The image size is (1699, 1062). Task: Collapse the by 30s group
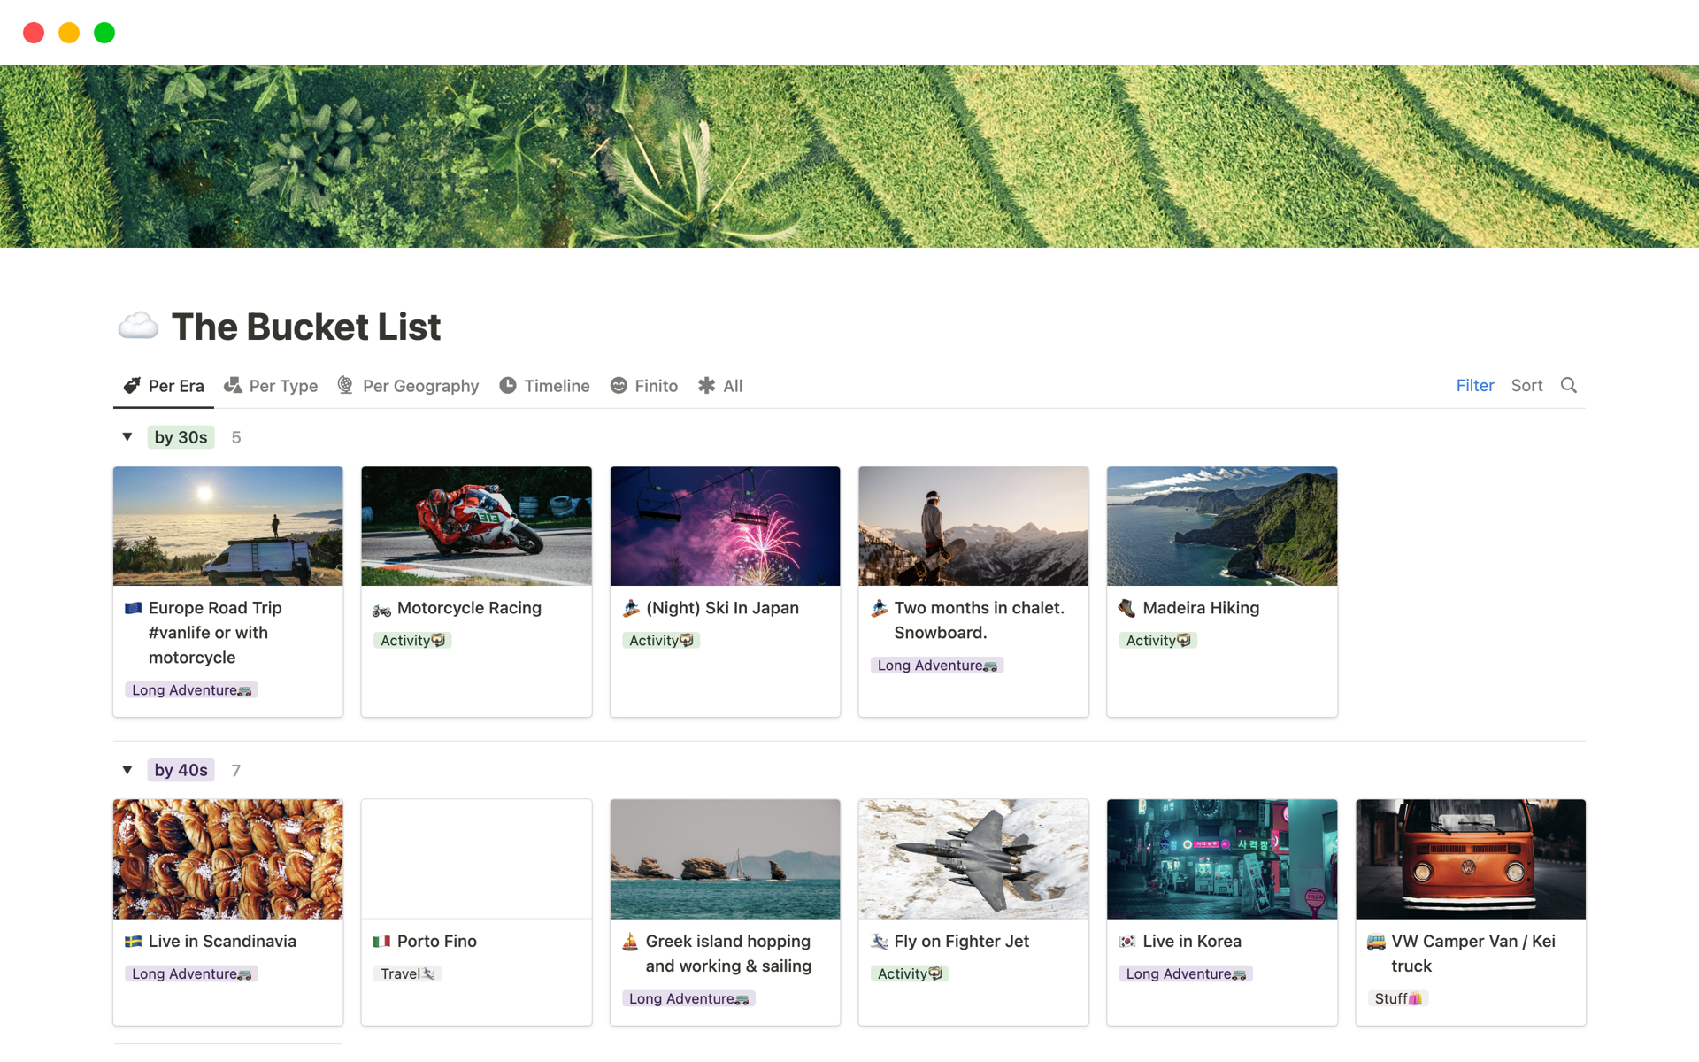click(x=127, y=437)
